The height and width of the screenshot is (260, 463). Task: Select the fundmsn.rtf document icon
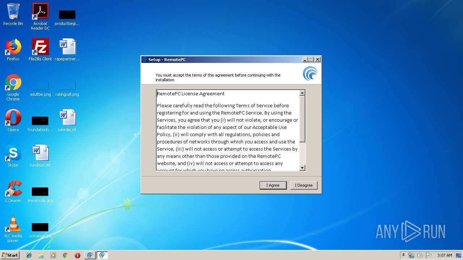click(x=40, y=156)
